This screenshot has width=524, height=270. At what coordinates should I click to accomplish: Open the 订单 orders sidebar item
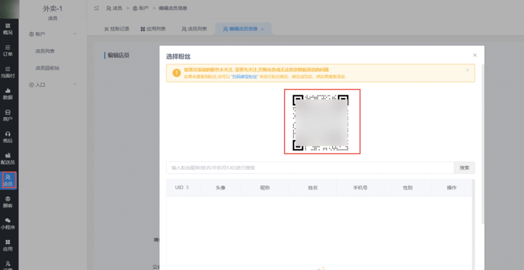(x=8, y=51)
